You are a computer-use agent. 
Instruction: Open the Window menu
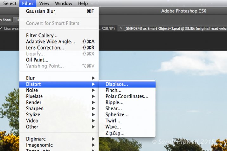[x=64, y=3]
